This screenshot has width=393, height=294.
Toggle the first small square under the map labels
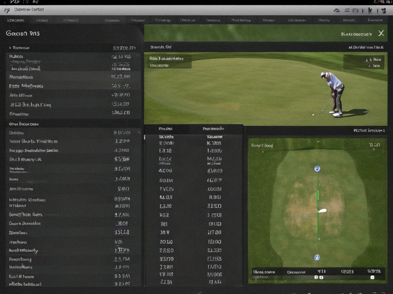click(316, 277)
